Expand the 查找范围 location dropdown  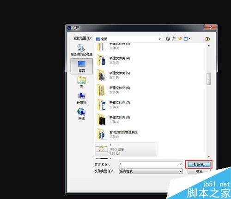coord(160,39)
